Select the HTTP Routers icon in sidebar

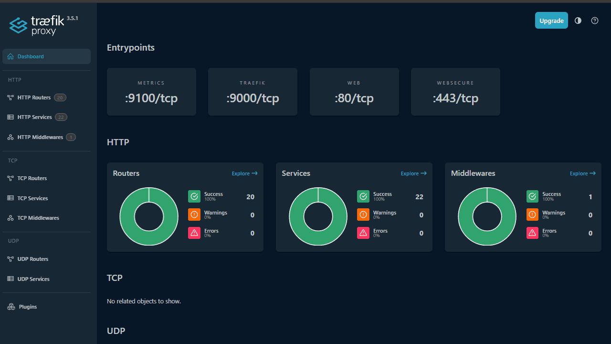[10, 97]
